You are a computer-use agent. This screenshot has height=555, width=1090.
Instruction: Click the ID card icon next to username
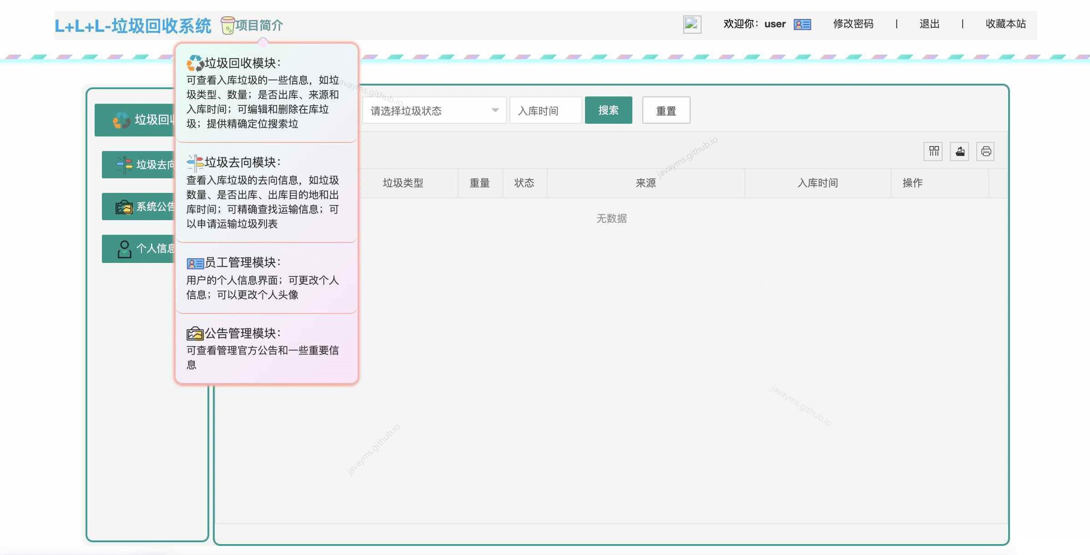pos(802,24)
